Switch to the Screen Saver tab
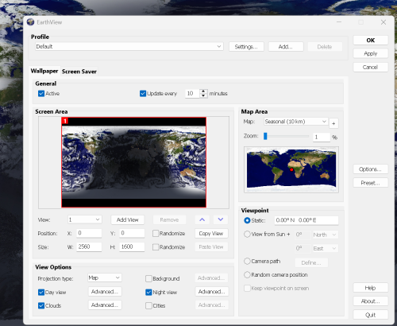This screenshot has height=326, width=397. tap(79, 72)
